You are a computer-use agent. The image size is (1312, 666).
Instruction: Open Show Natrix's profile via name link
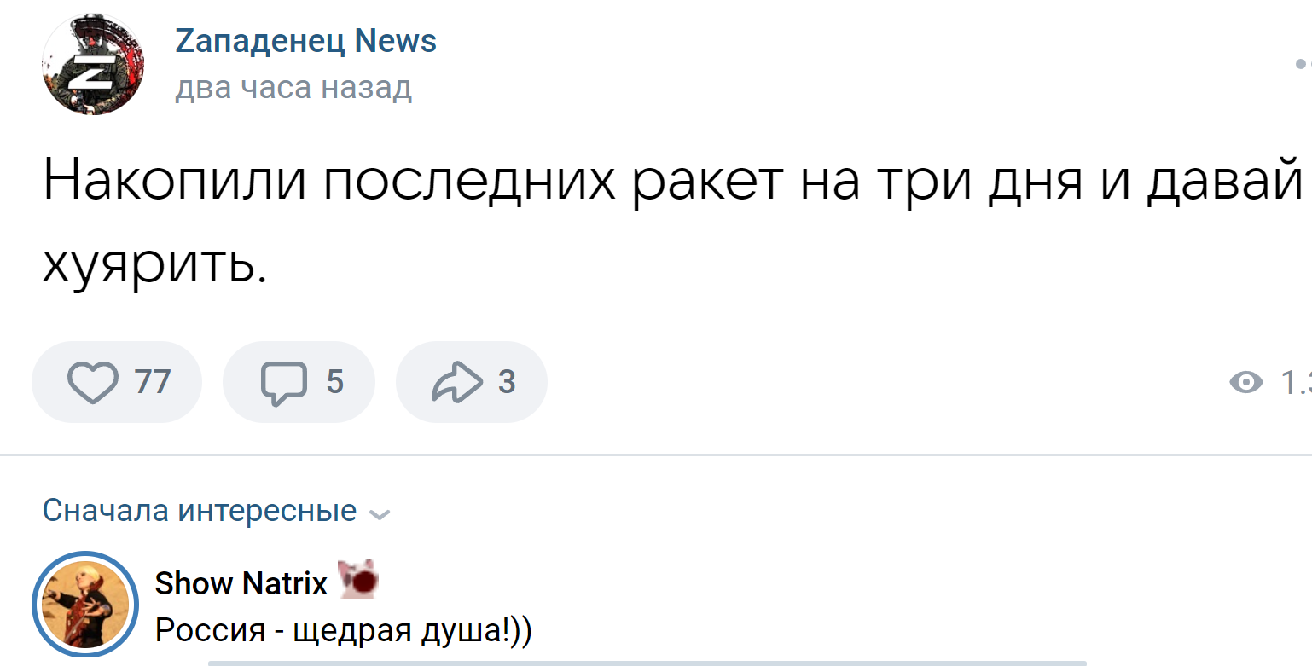point(241,583)
